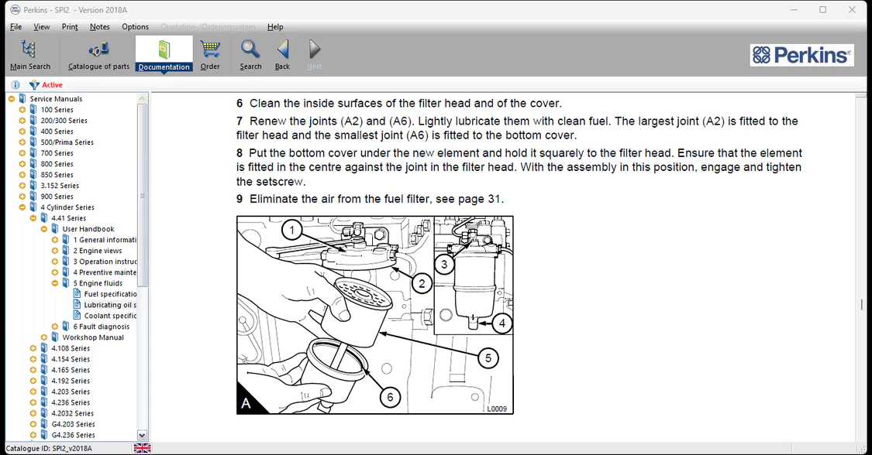Click tree panel scroll down arrow
The image size is (872, 455).
[142, 436]
